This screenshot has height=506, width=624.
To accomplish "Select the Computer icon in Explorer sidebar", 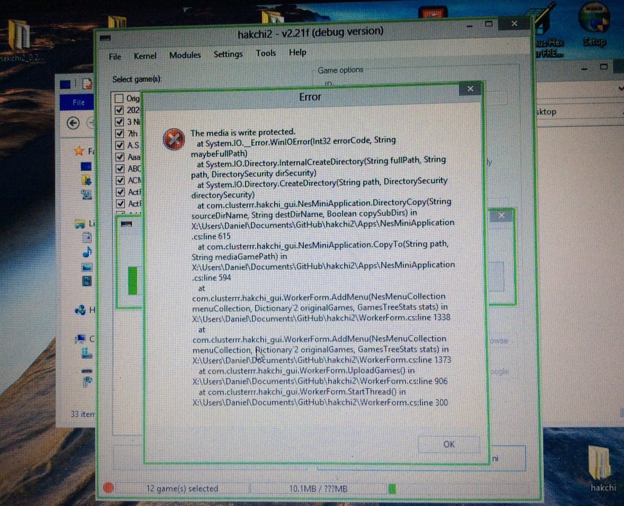I will [x=80, y=339].
